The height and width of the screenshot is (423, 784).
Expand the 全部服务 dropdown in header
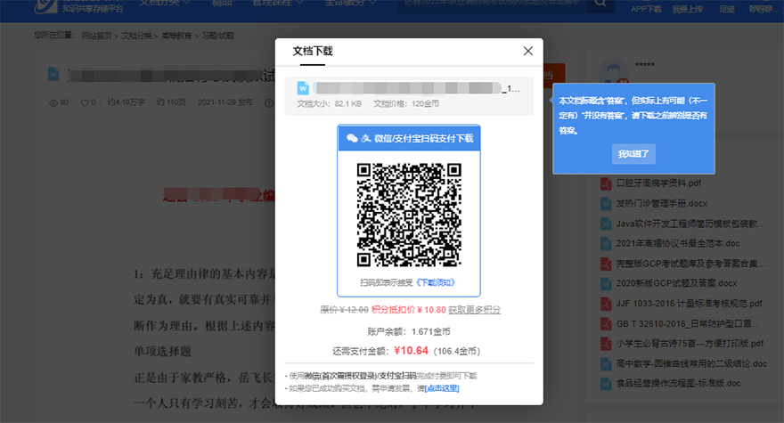[350, 3]
